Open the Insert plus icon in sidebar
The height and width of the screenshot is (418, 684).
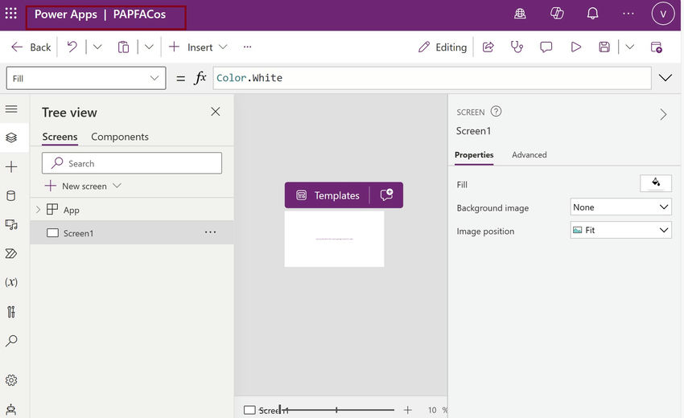[11, 166]
